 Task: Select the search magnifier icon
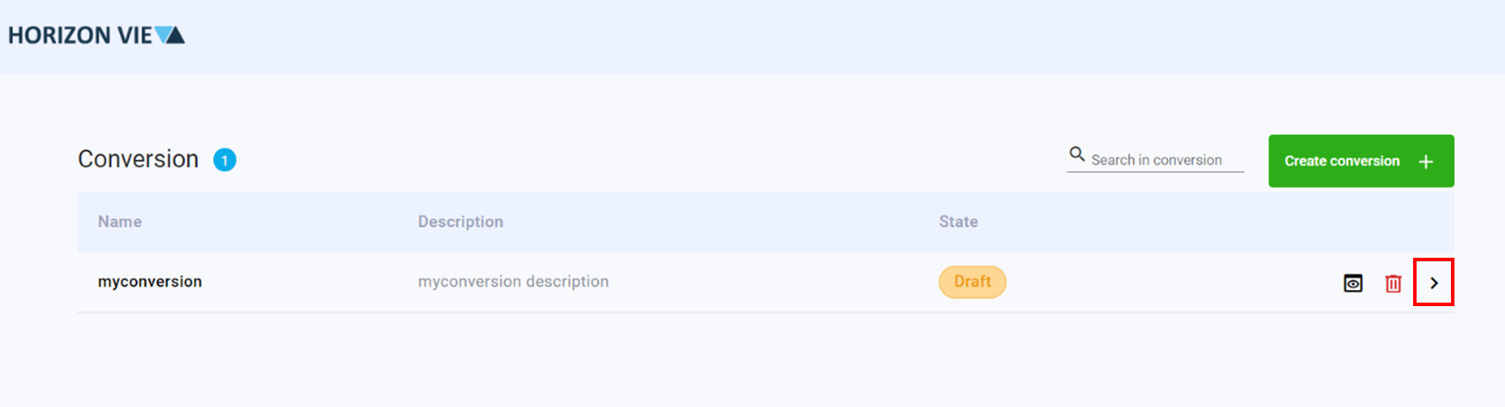tap(1078, 153)
